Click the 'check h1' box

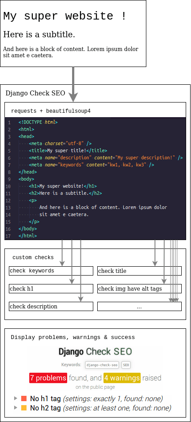pos(51,288)
